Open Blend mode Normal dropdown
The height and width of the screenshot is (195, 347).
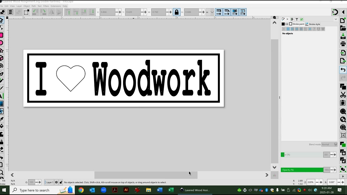click(329, 144)
